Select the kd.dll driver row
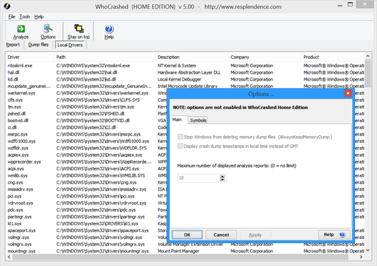This screenshot has width=377, height=266. tap(185, 79)
